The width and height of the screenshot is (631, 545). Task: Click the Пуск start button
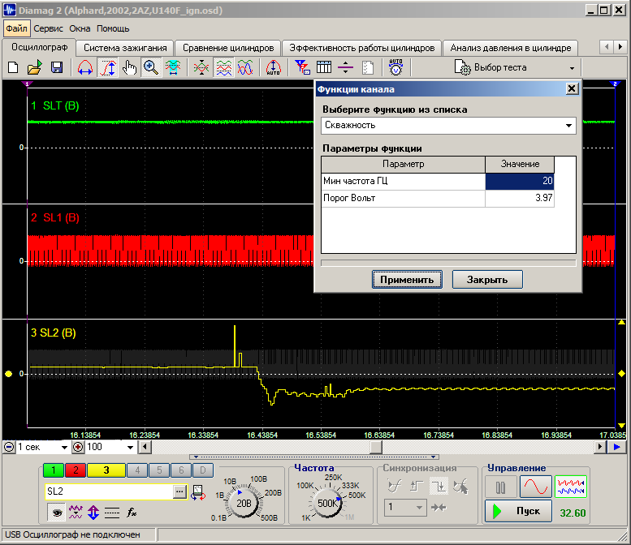pyautogui.click(x=518, y=511)
